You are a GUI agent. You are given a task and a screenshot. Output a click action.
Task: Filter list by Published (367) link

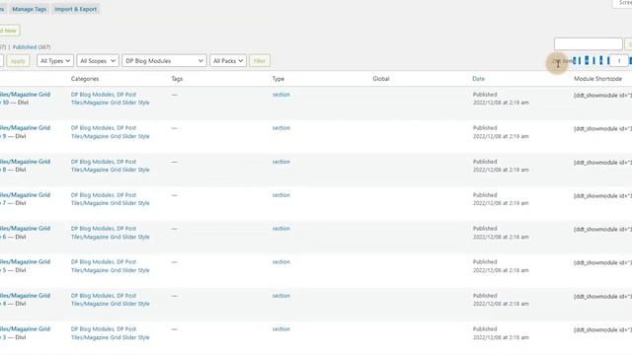pyautogui.click(x=32, y=47)
